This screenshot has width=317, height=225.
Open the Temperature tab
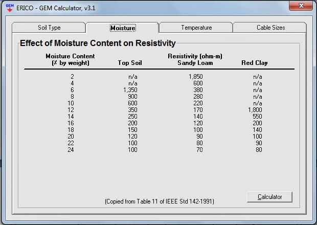[196, 27]
